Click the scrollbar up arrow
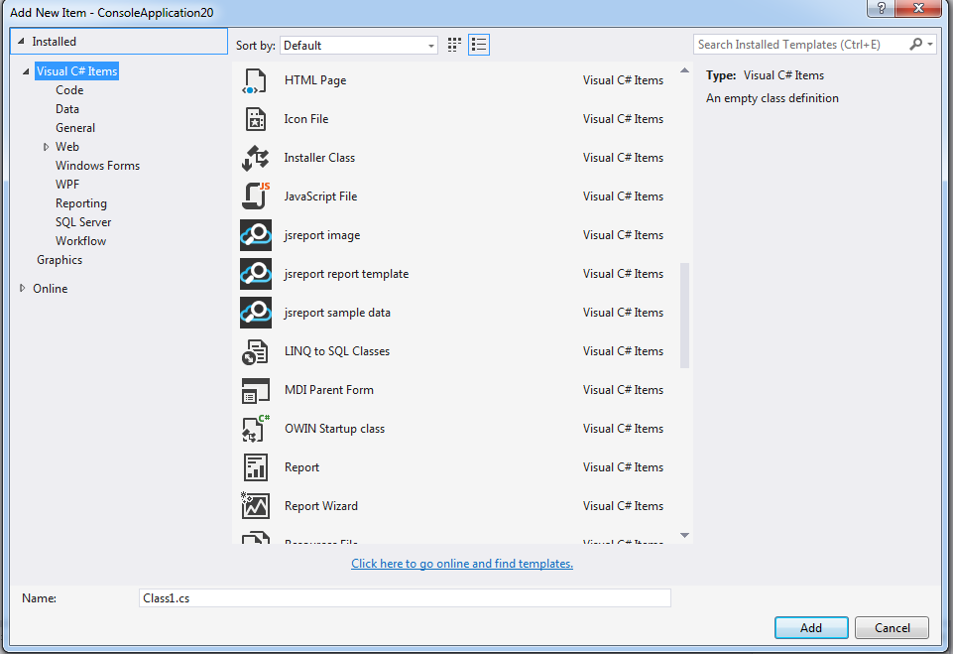Viewport: 953px width, 654px height. coord(685,70)
